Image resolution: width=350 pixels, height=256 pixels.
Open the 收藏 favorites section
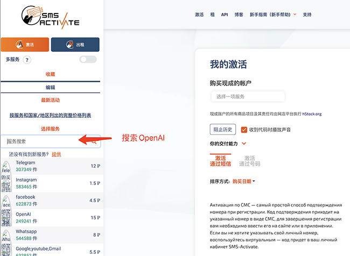point(50,74)
